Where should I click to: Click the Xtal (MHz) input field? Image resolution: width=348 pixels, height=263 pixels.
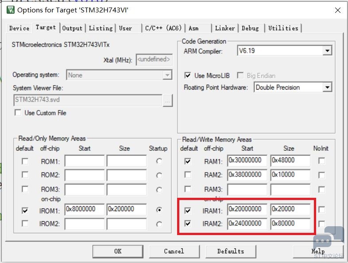[x=154, y=59]
